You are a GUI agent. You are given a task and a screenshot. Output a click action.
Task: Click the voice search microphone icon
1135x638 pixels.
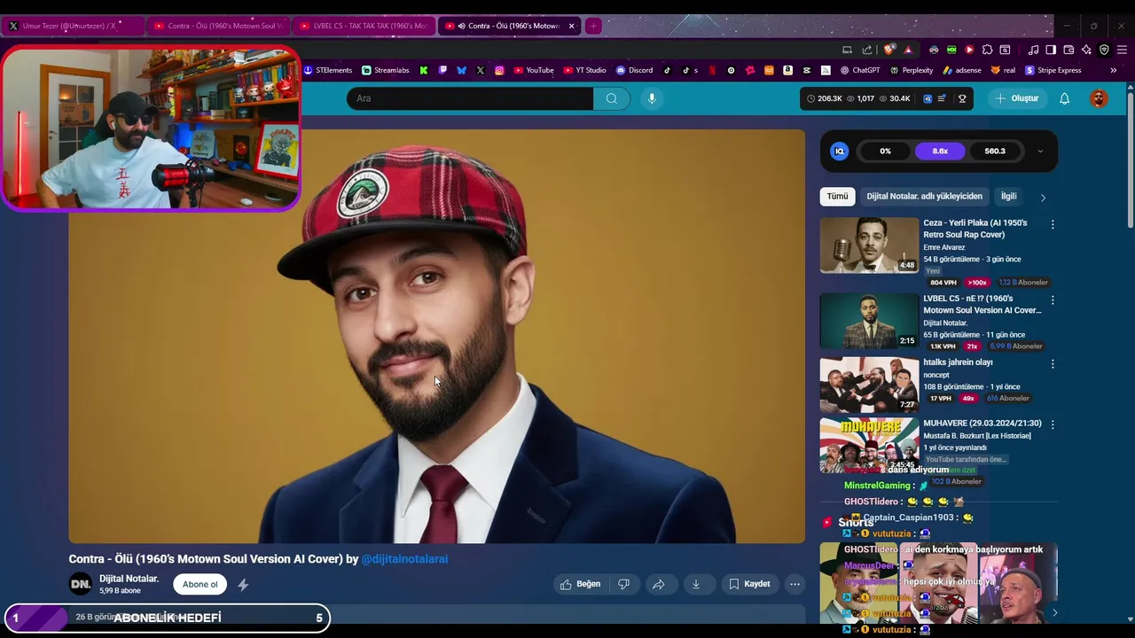652,98
